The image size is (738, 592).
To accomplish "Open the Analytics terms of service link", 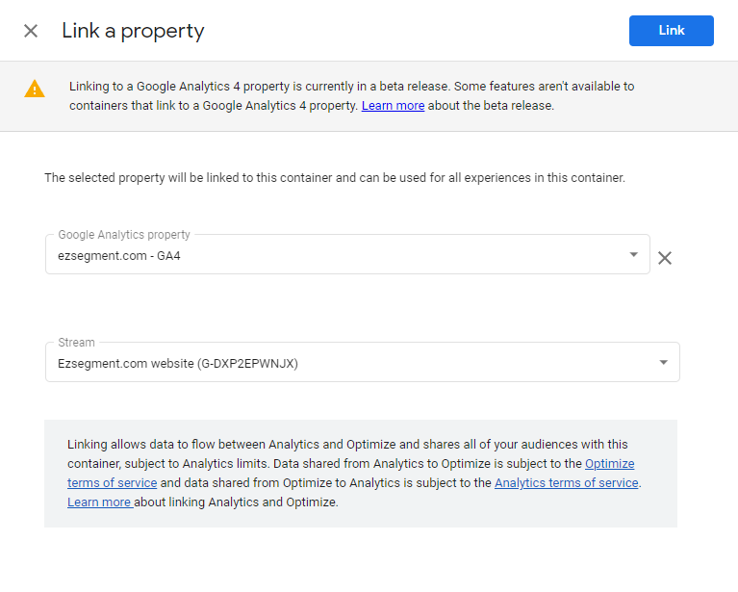I will [566, 482].
